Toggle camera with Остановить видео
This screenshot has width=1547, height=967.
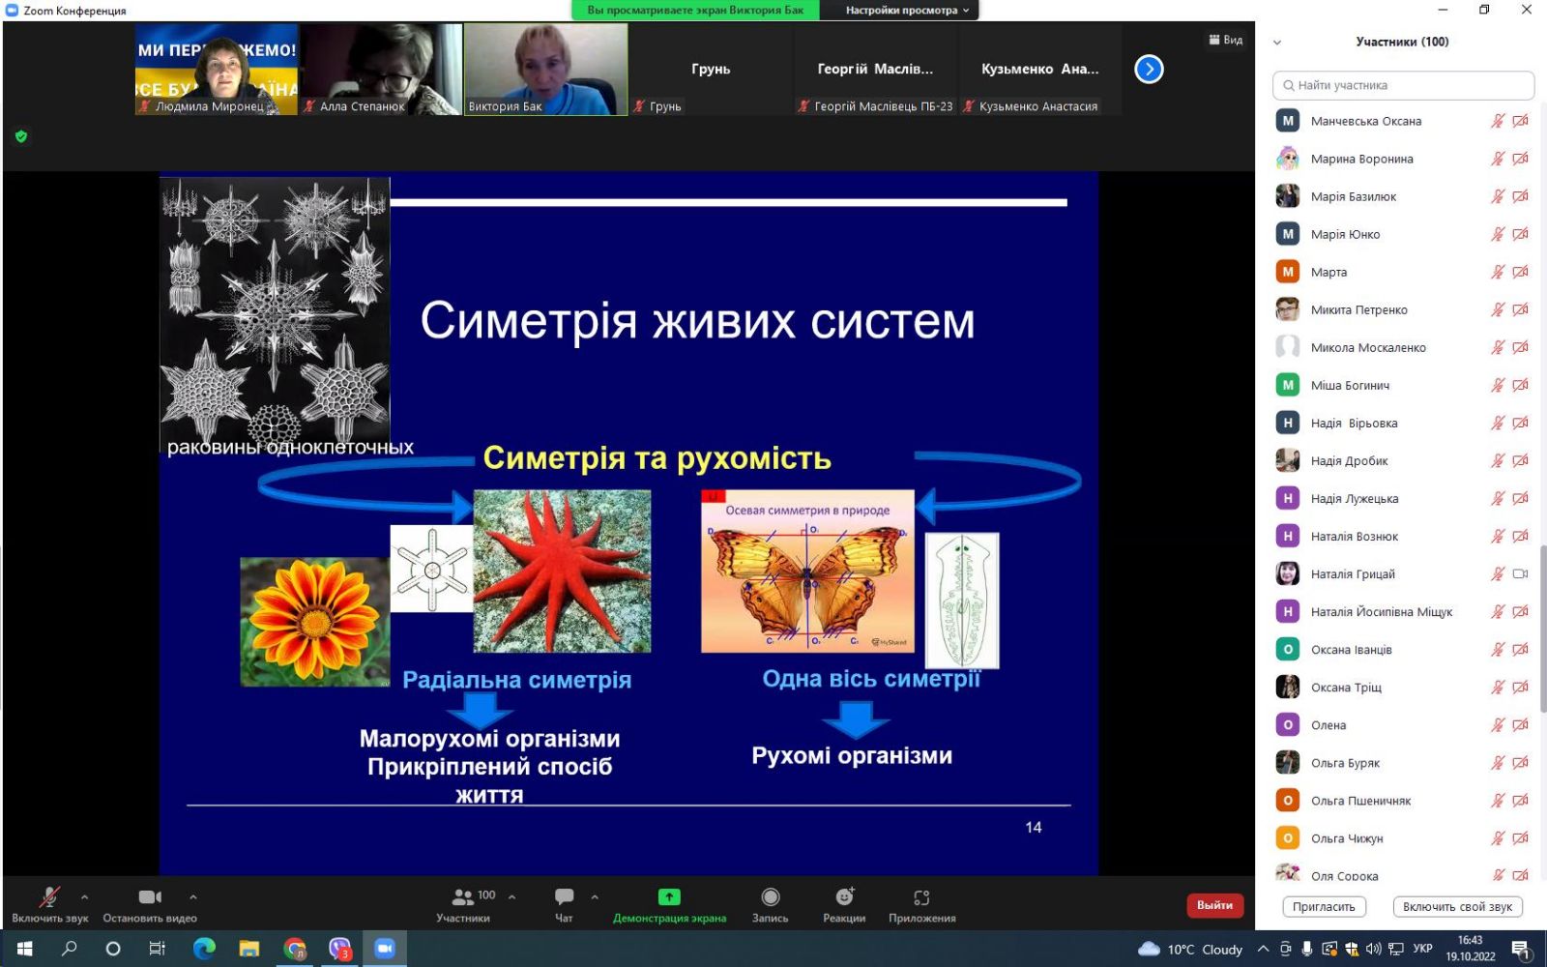coord(150,897)
